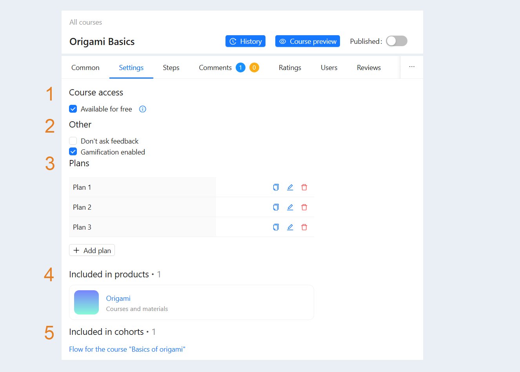View the Ratings tab
Screen dimensions: 520x372
point(290,68)
